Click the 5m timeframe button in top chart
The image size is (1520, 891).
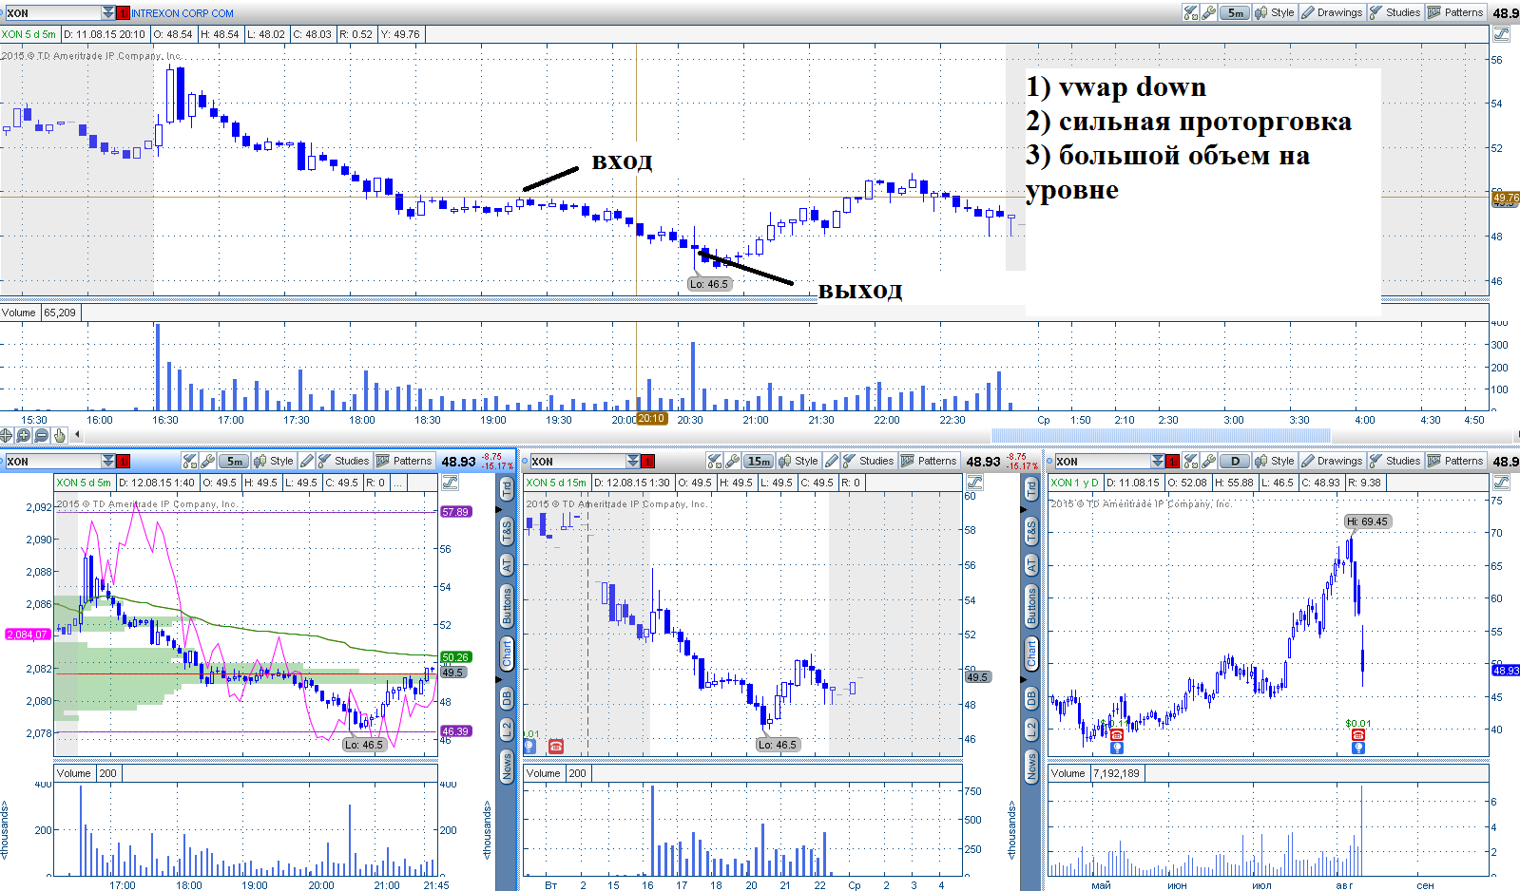pyautogui.click(x=1235, y=12)
